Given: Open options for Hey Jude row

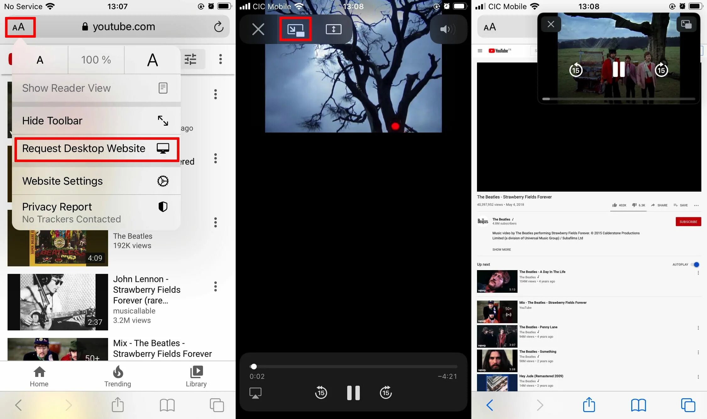Looking at the screenshot, I should pyautogui.click(x=698, y=377).
